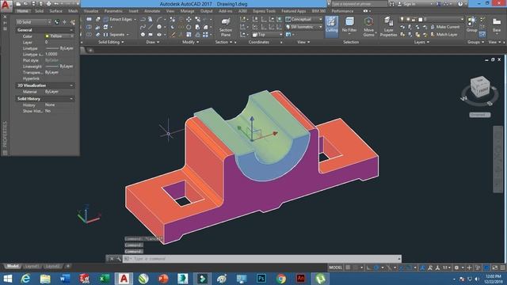Screen dimensions: 507x285
Task: Expand the Layers panel
Action: [x=421, y=42]
